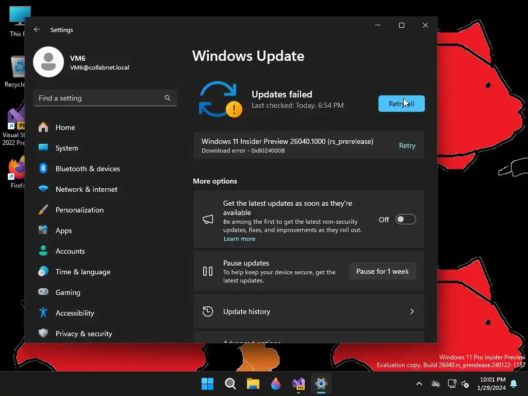Click the Accounts person icon
The image size is (528, 396).
pyautogui.click(x=43, y=251)
